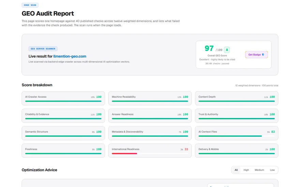
Task: Open the AI Crawler Access card
Action: click(63, 98)
